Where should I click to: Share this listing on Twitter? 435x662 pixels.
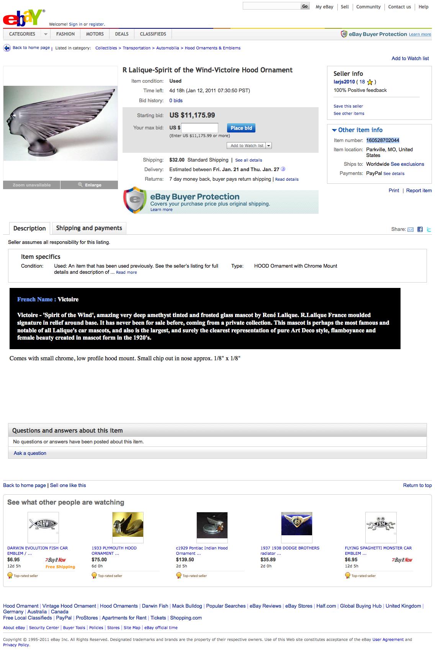coord(429,229)
